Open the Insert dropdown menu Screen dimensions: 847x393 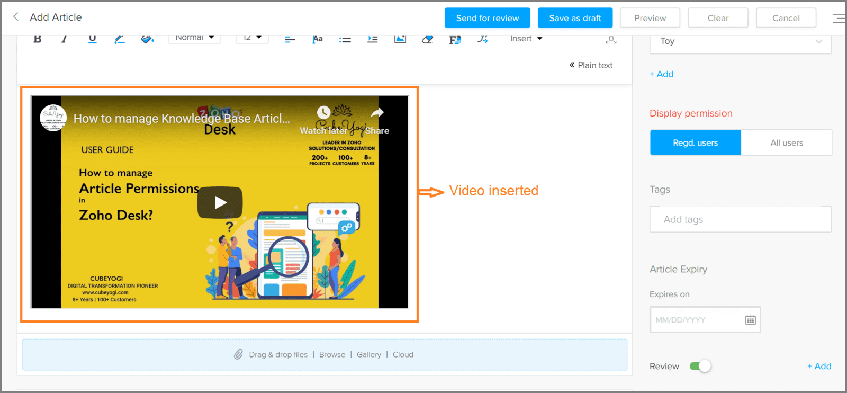(526, 39)
